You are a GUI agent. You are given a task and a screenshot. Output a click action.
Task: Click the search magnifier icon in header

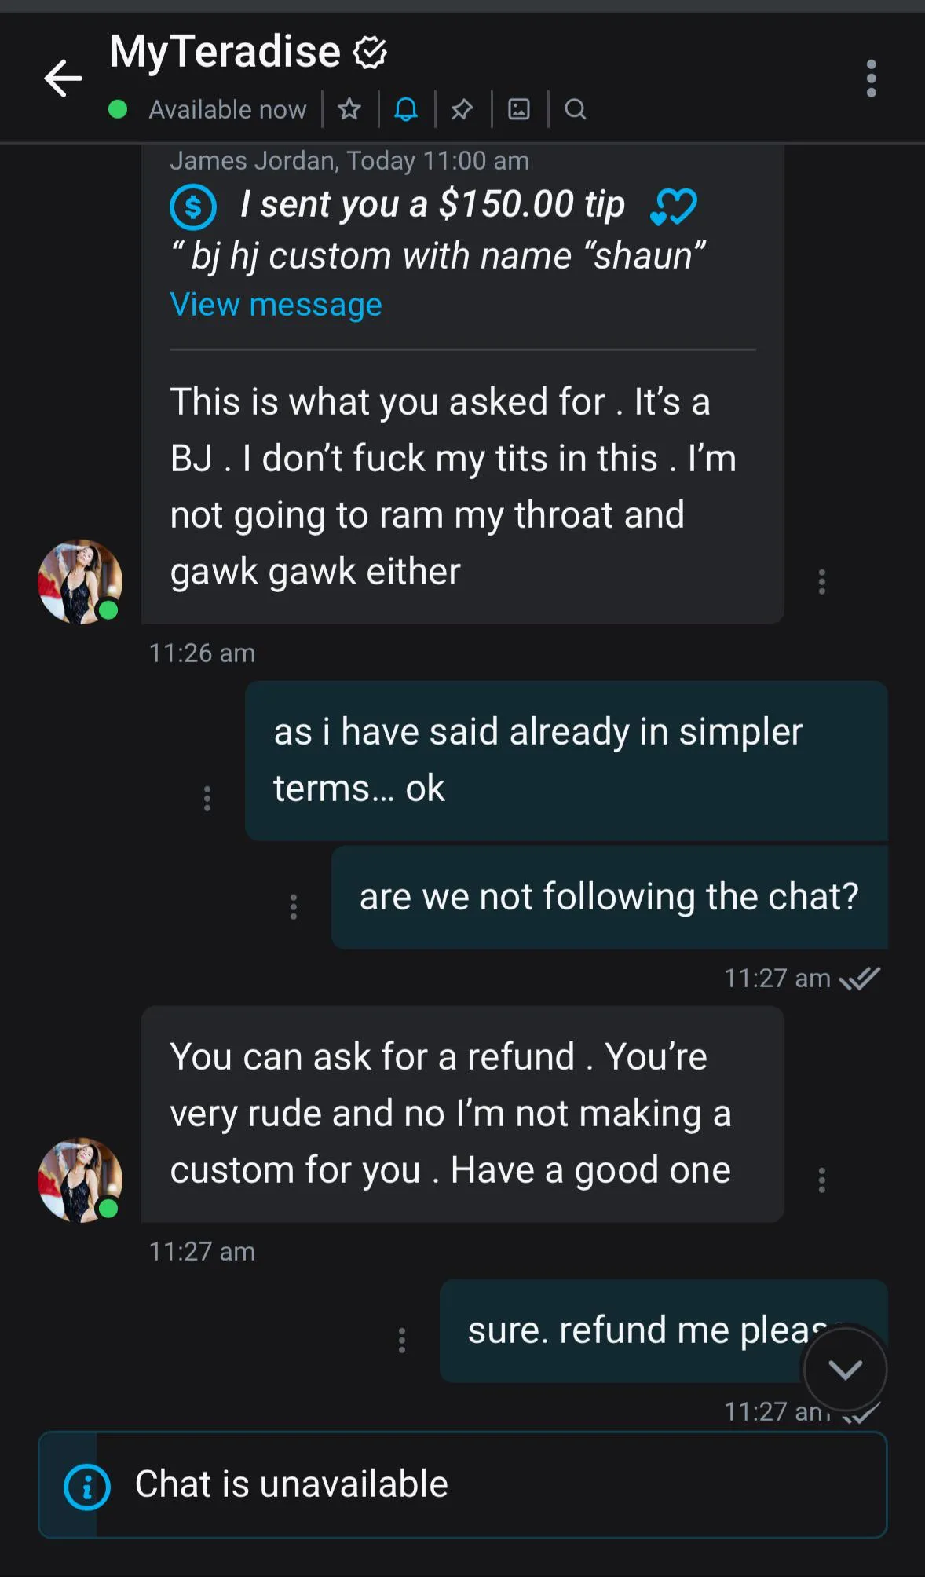[x=576, y=109]
